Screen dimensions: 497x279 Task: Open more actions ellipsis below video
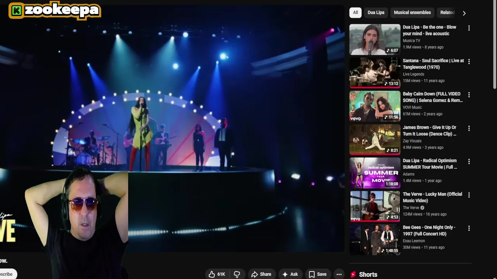339,274
